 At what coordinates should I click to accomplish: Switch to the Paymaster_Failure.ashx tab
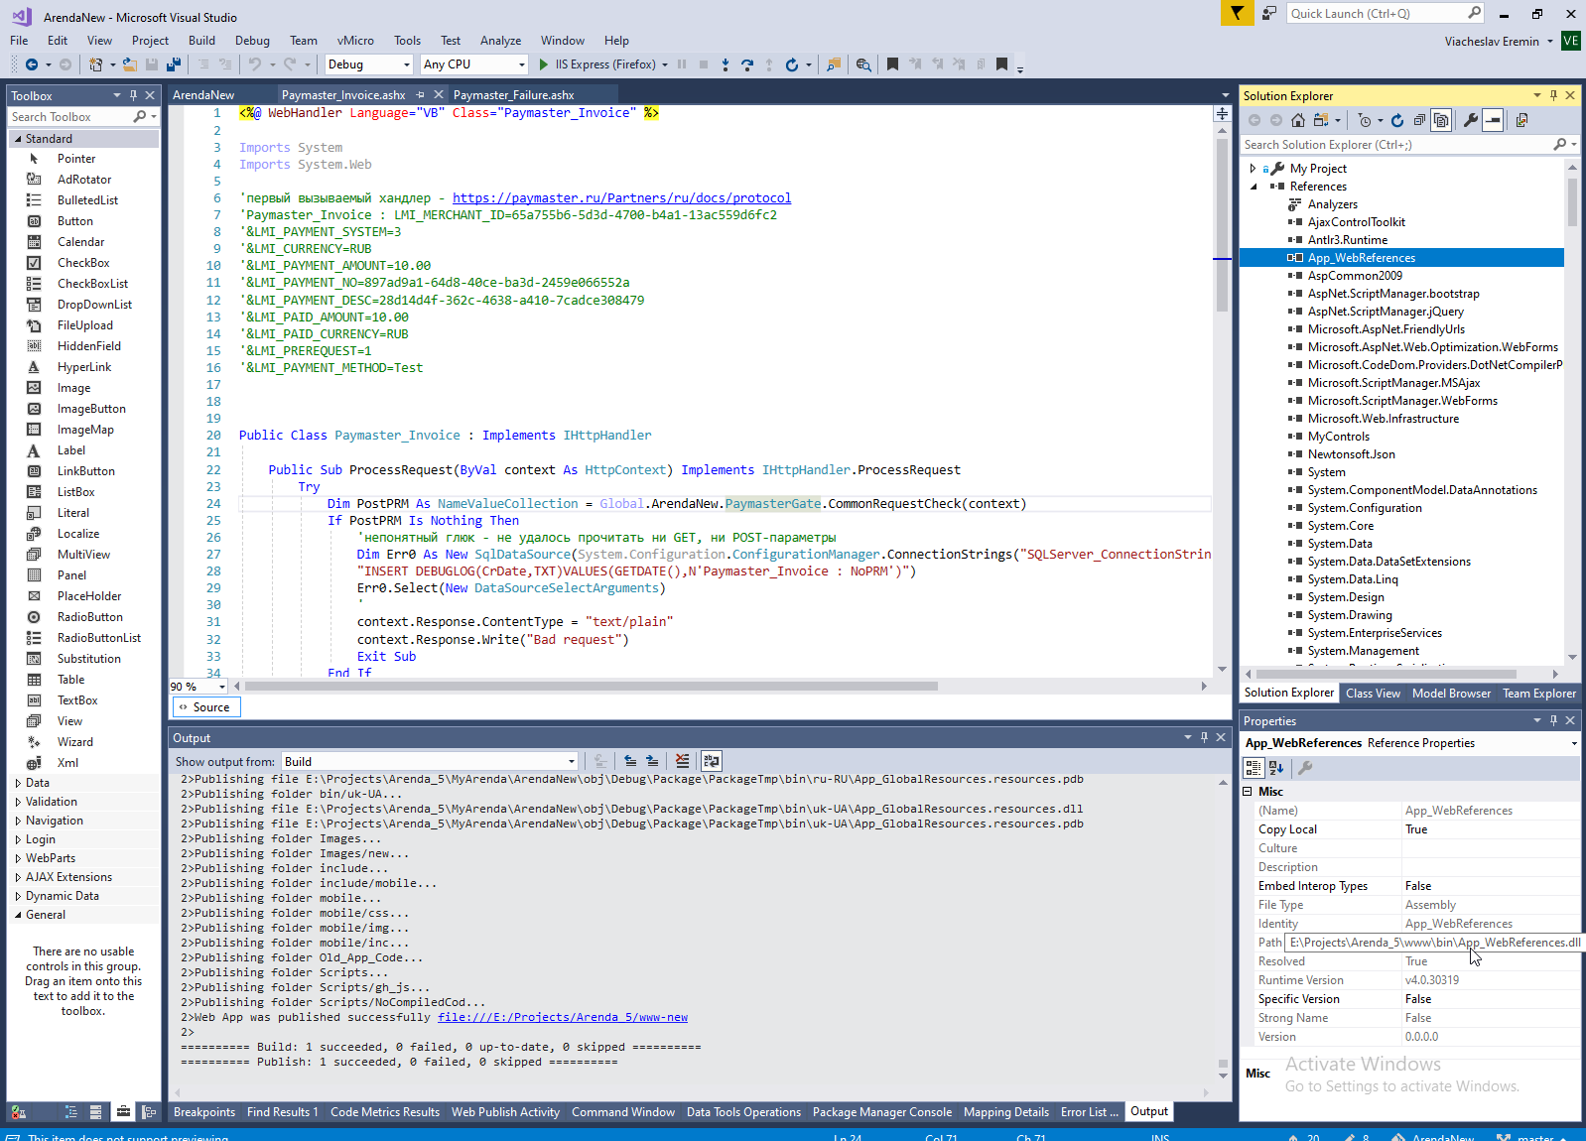[513, 95]
